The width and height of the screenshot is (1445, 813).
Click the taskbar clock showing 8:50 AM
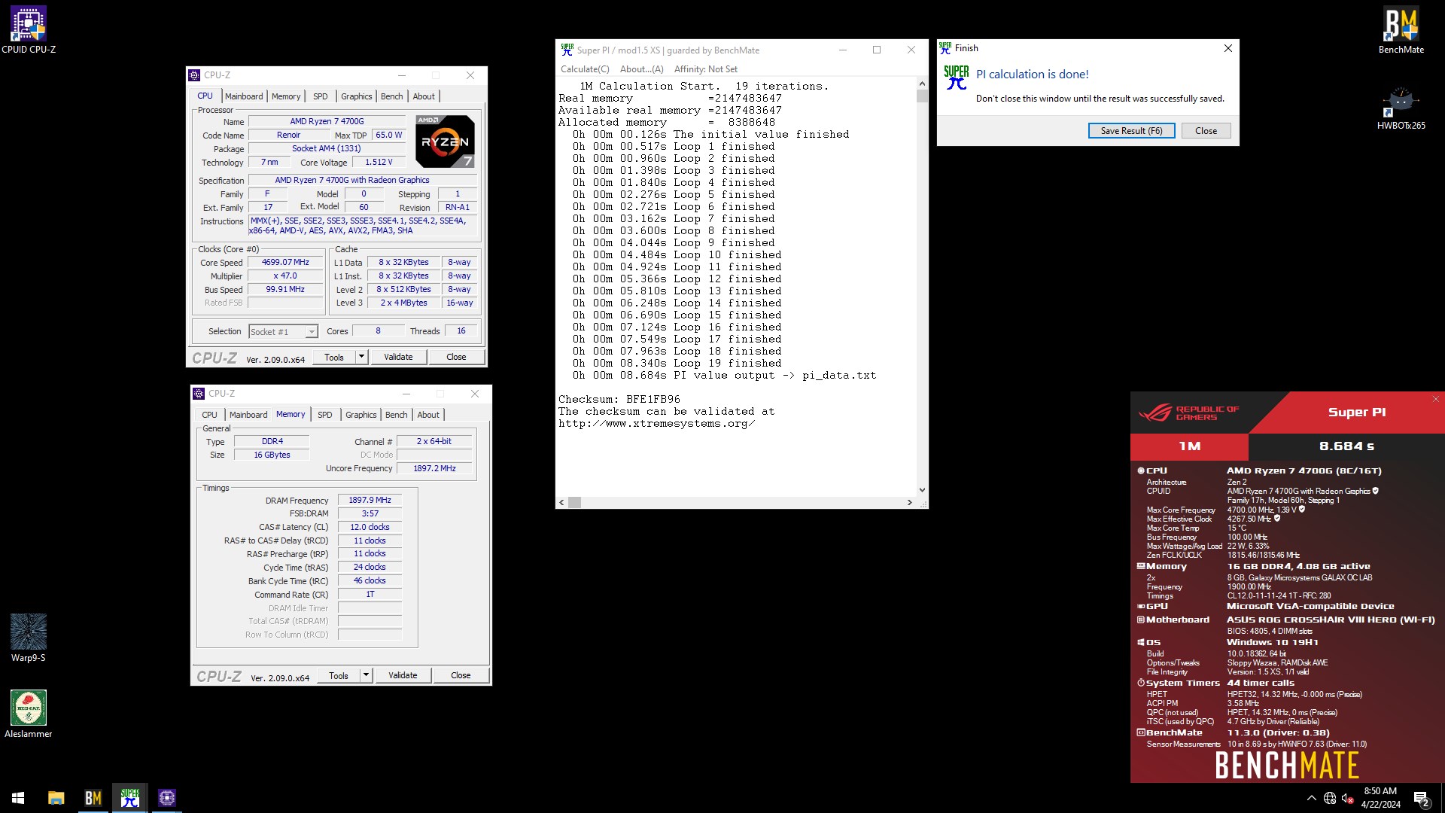pyautogui.click(x=1380, y=798)
